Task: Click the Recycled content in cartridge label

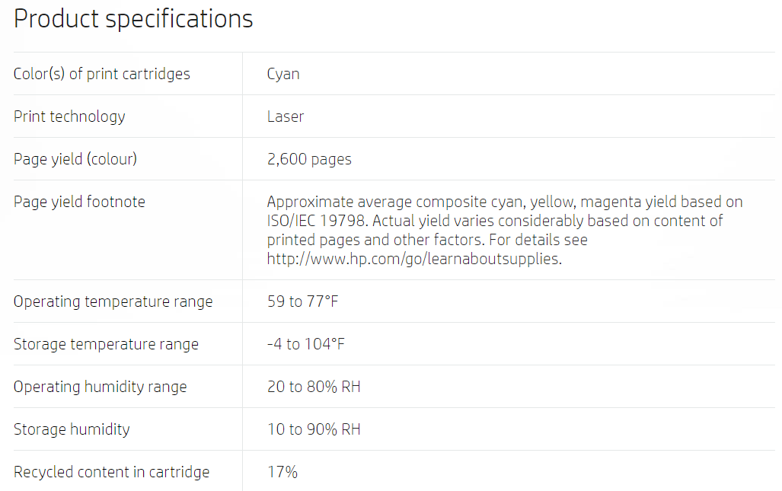Action: click(112, 472)
